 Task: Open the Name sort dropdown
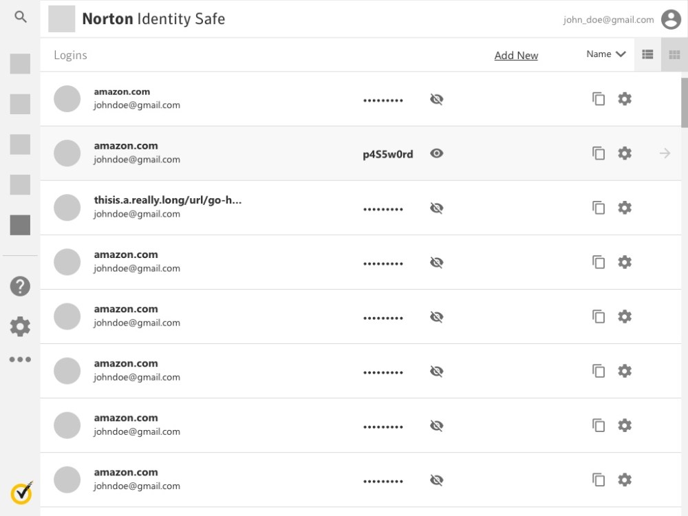605,54
